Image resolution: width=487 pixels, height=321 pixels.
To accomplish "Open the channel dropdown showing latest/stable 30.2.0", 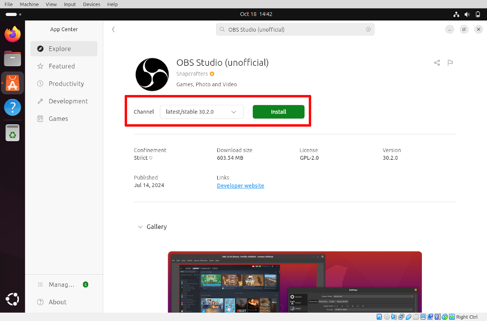I will click(x=201, y=112).
